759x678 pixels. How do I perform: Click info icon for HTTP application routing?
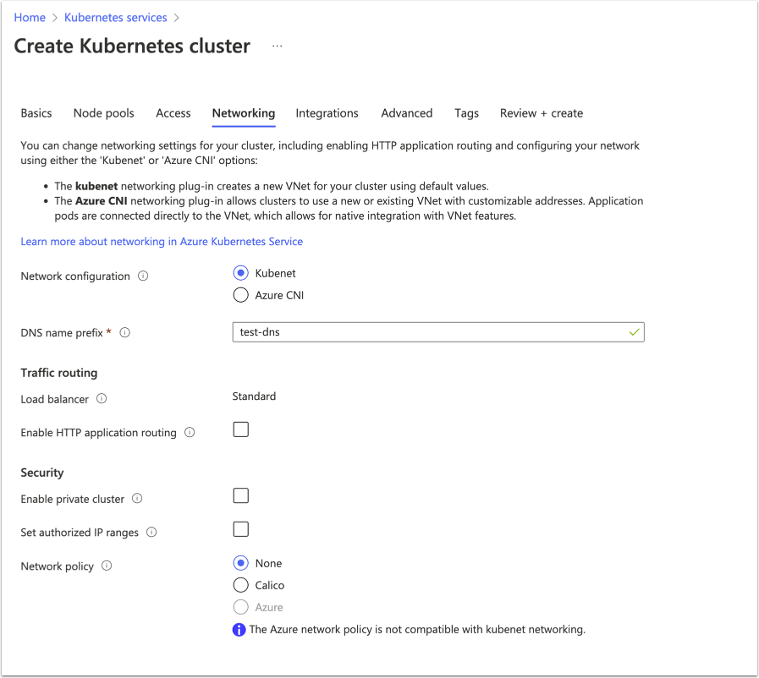(x=190, y=433)
